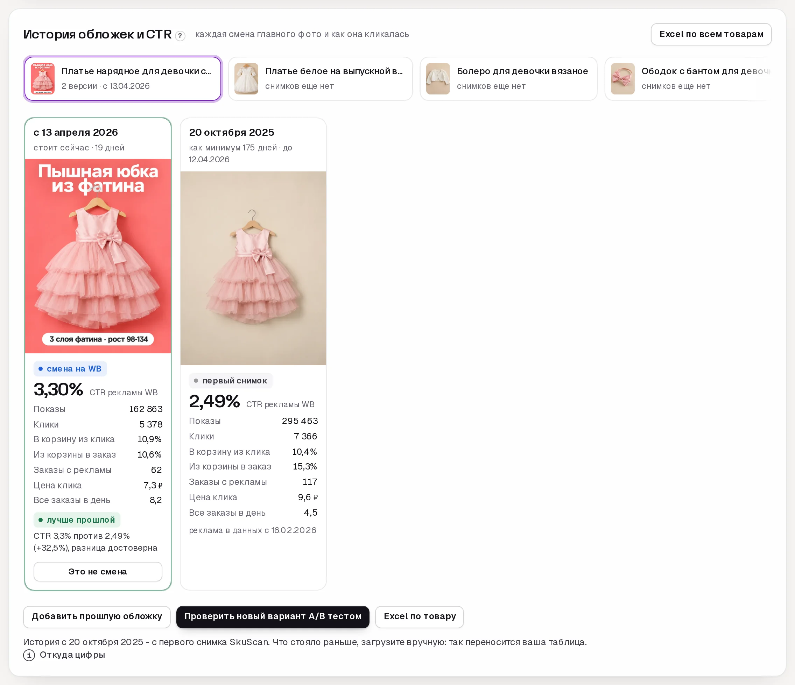795x685 pixels.
Task: Switch to Платье белое на выпускной tab
Action: [321, 79]
